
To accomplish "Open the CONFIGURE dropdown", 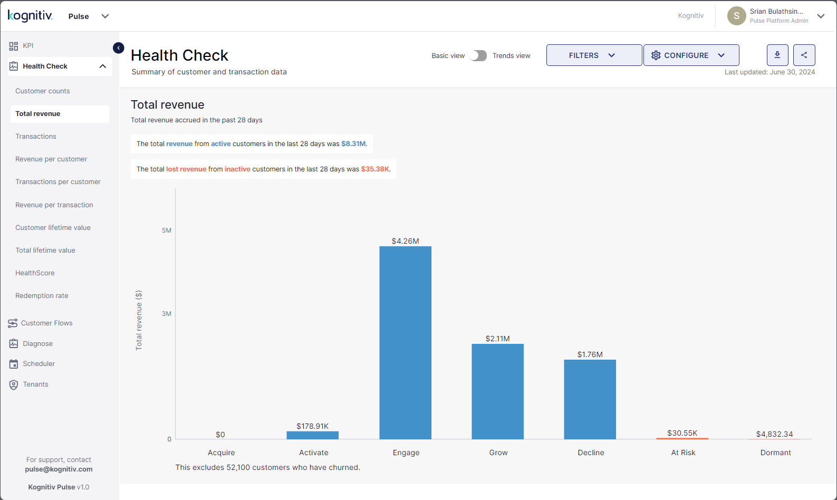I will click(691, 55).
